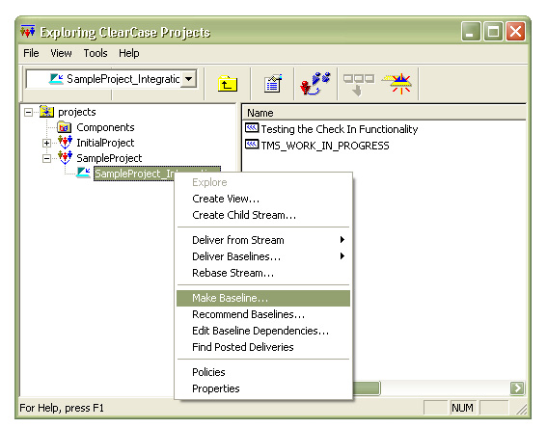Click the yellow up-one-level folder icon

click(x=228, y=84)
